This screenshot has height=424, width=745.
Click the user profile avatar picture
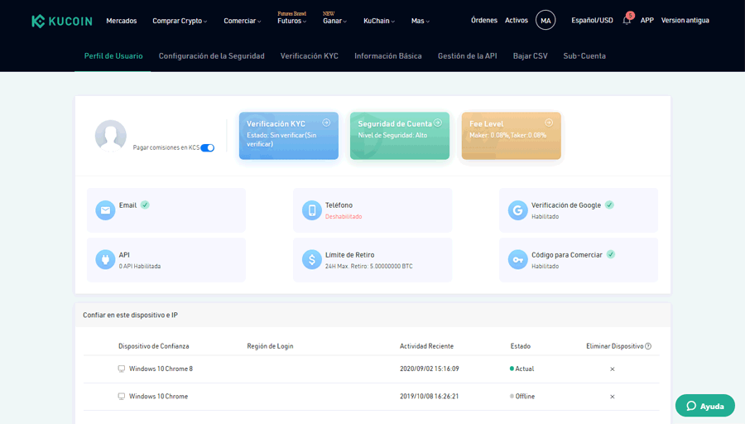[x=111, y=136]
